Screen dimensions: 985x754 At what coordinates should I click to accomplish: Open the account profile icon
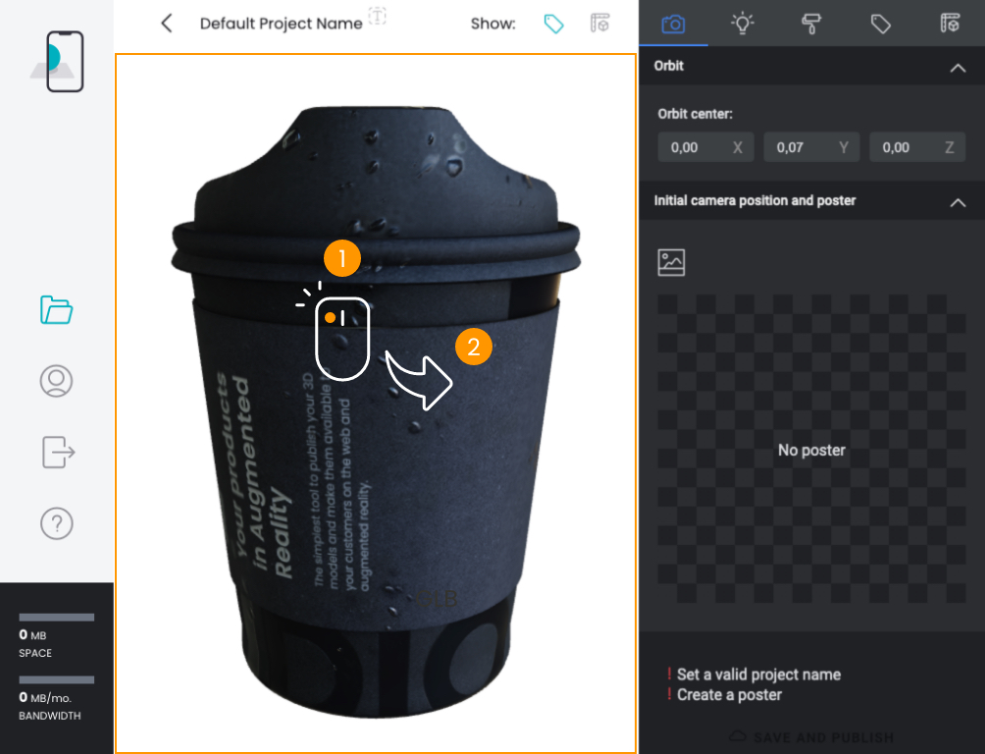point(56,381)
